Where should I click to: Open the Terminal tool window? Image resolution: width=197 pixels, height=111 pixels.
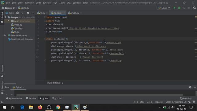click(x=31, y=98)
